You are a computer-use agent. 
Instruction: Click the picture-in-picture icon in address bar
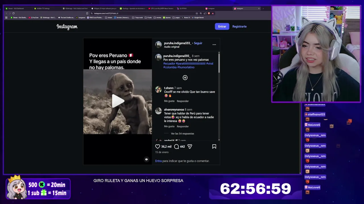(197, 13)
